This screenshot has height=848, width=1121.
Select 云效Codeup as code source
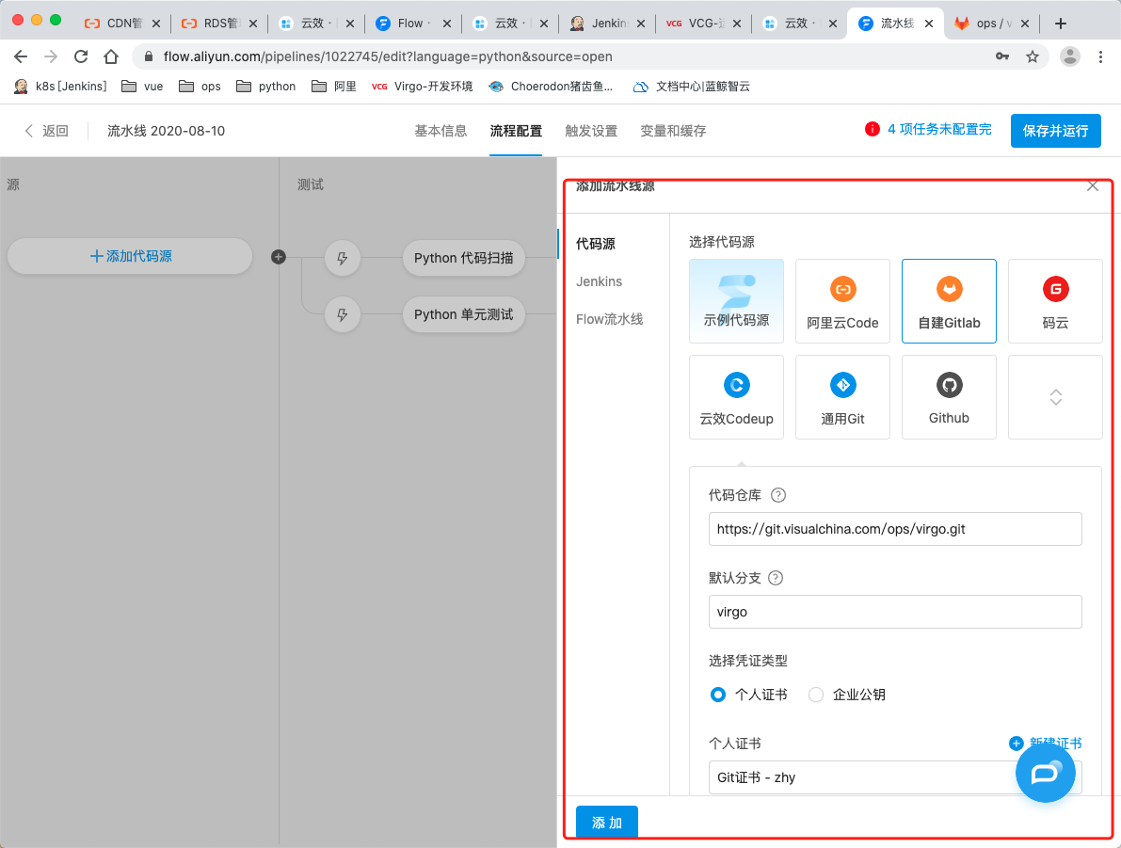tap(736, 397)
